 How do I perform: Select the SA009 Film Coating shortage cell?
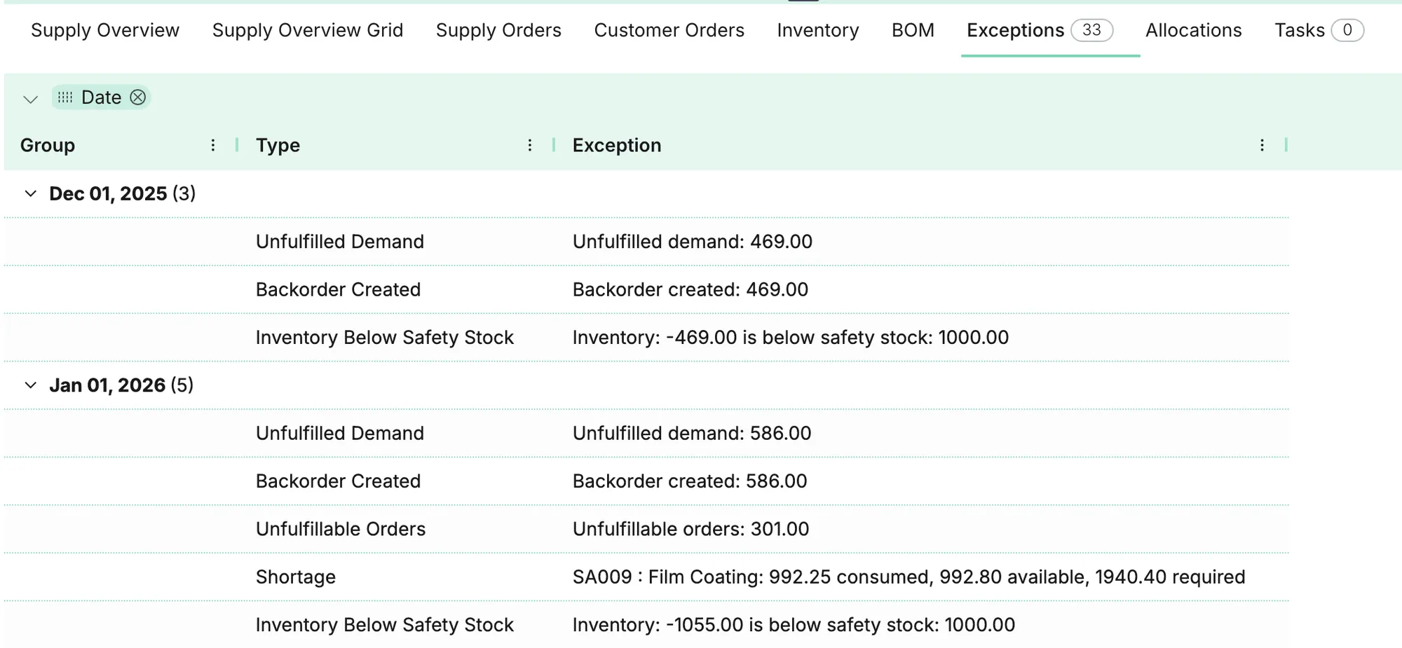pyautogui.click(x=909, y=577)
